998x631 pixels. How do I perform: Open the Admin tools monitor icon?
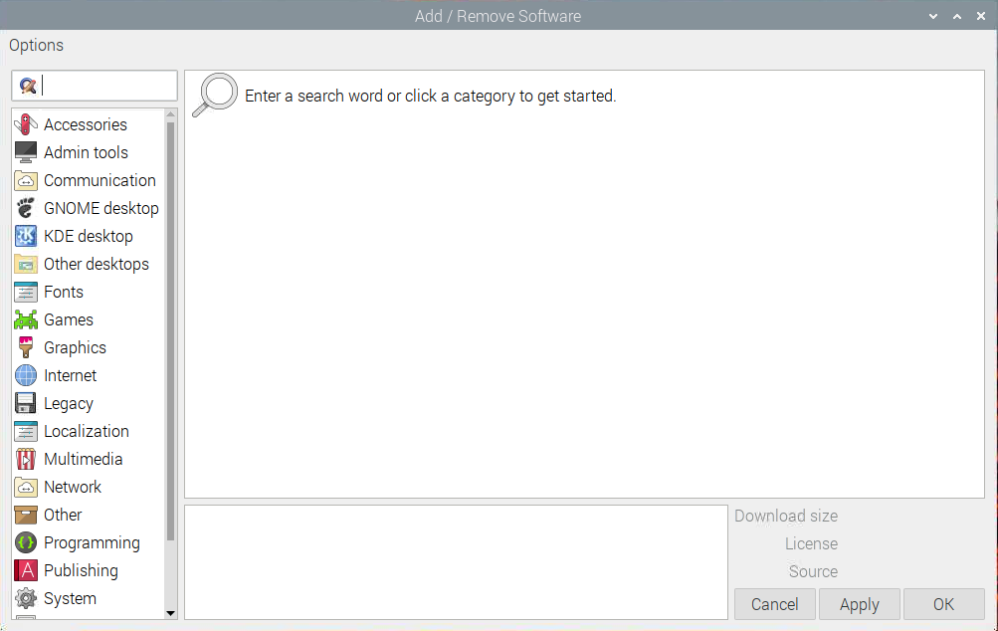26,153
